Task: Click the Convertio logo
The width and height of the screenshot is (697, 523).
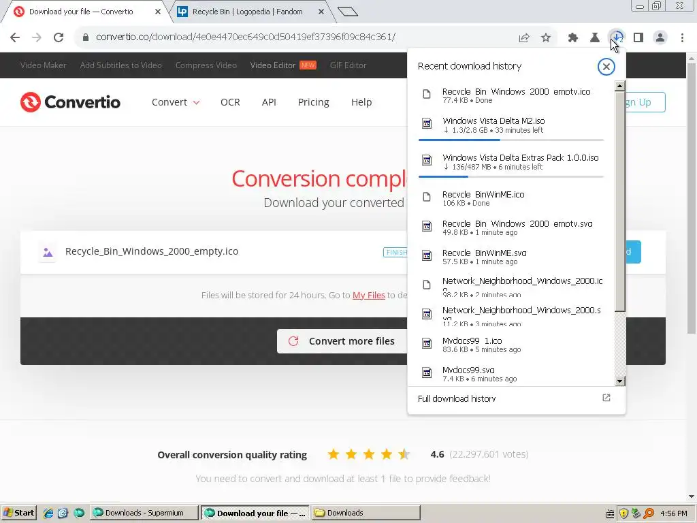Action: coord(70,102)
